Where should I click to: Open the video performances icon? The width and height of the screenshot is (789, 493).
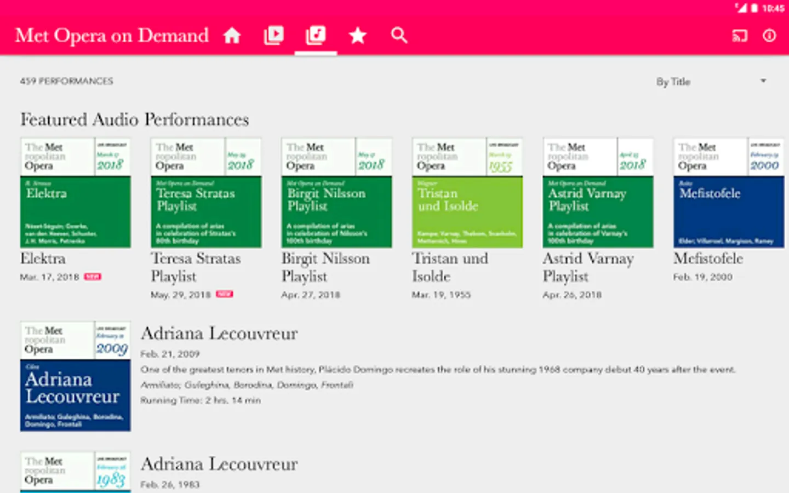click(x=274, y=36)
